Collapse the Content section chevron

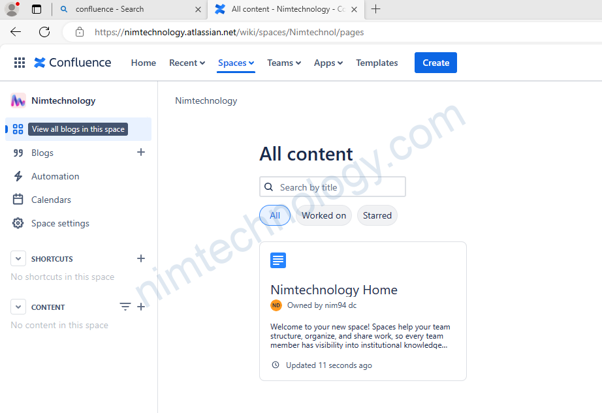18,307
